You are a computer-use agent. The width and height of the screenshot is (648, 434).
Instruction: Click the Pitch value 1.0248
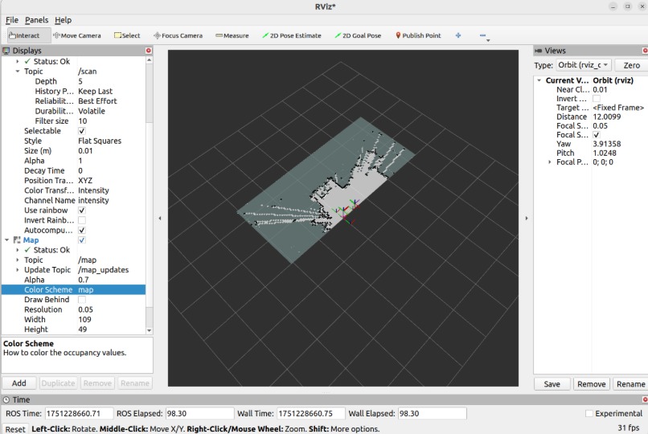point(605,153)
